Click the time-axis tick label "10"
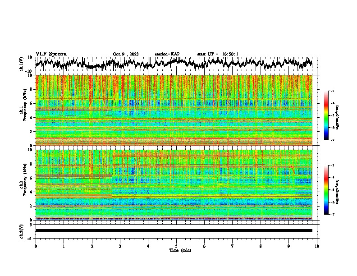 (x=317, y=246)
